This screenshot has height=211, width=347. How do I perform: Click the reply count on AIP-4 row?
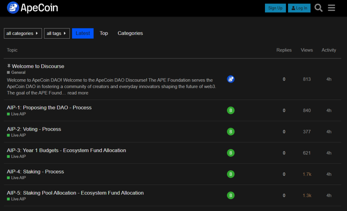pos(284,174)
